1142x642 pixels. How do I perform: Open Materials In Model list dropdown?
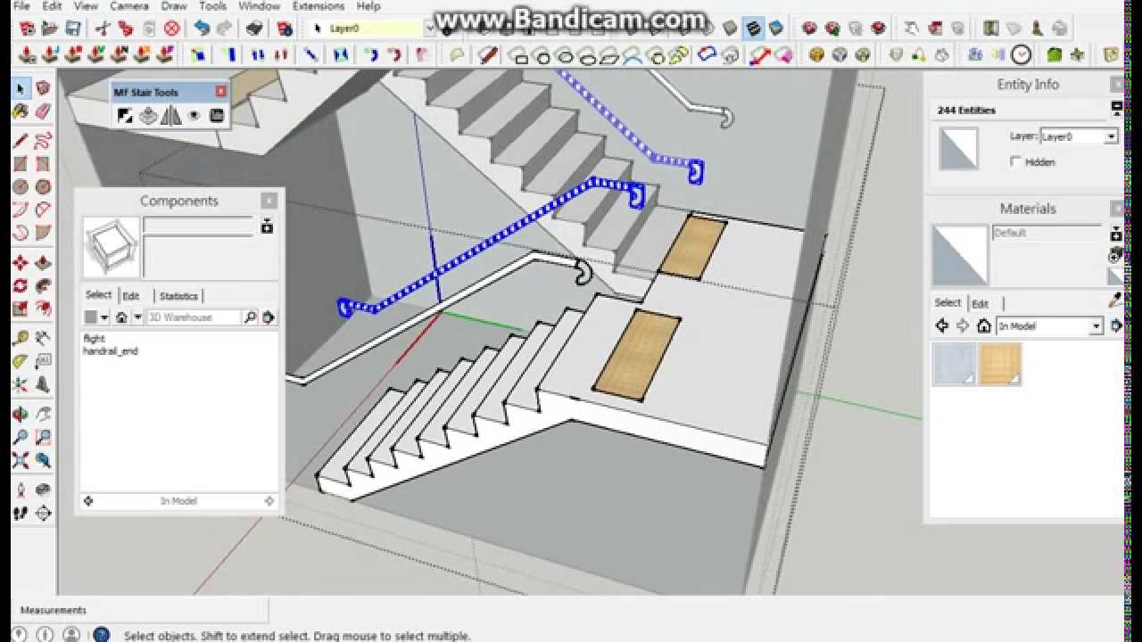pos(1096,326)
